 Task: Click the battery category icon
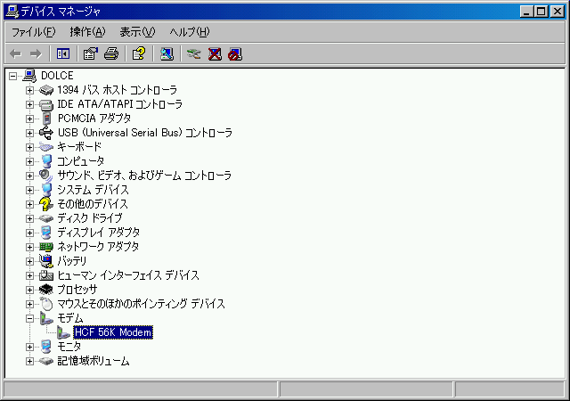coord(46,261)
